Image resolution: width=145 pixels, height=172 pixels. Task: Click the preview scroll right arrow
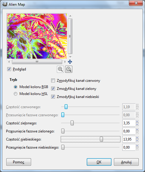[x=65, y=62]
